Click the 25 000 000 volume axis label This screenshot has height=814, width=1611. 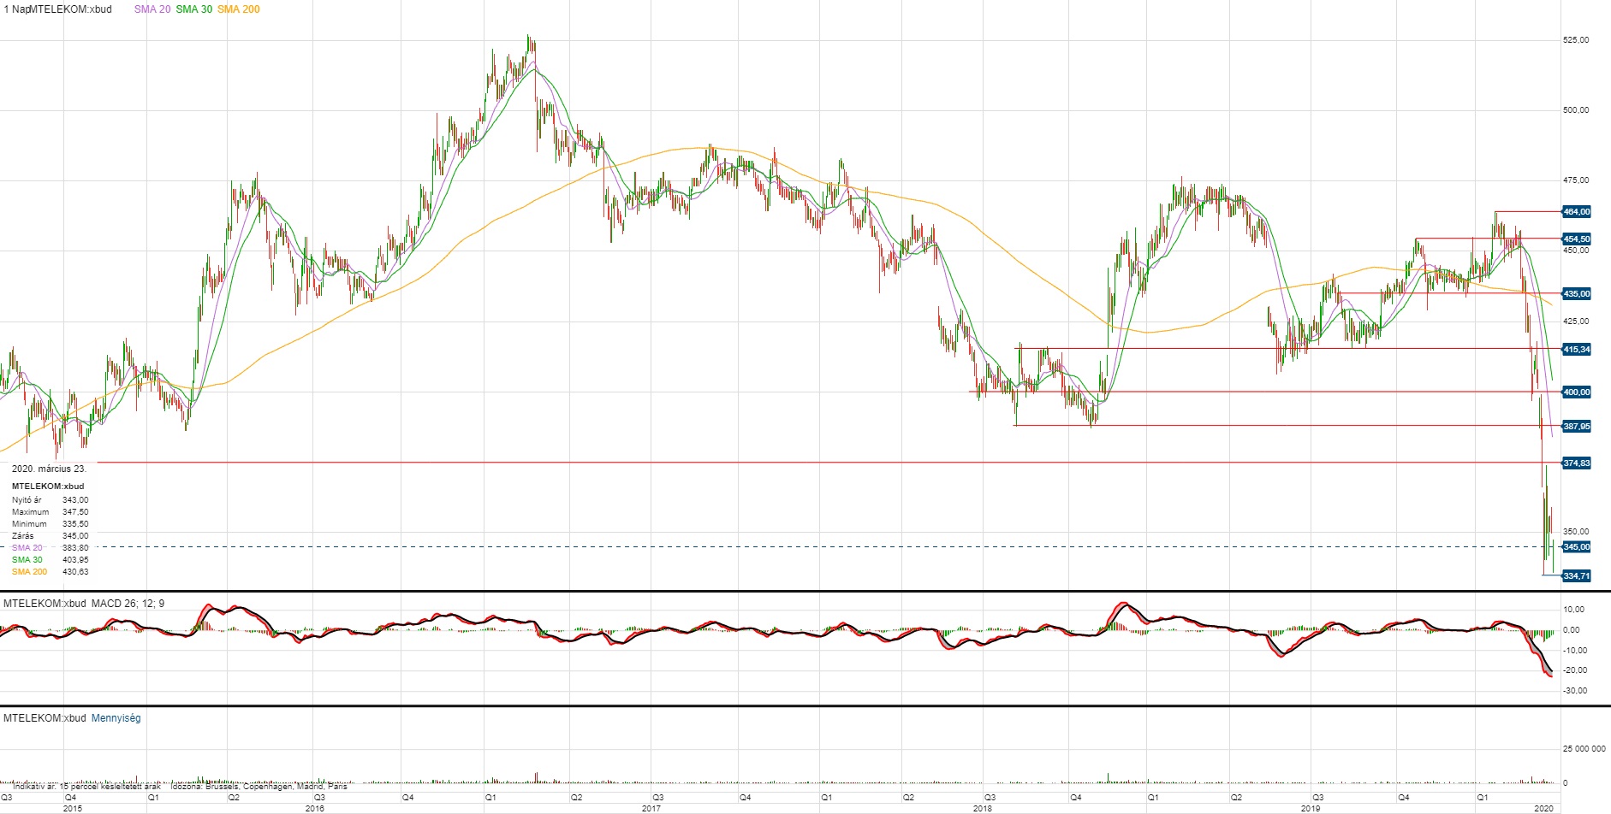coord(1584,749)
